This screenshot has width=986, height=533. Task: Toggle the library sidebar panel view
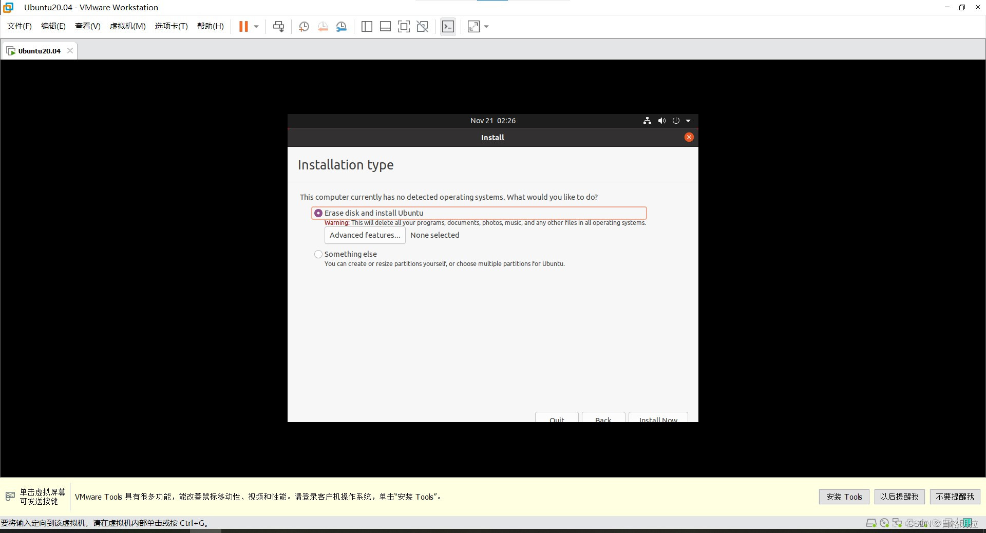367,27
